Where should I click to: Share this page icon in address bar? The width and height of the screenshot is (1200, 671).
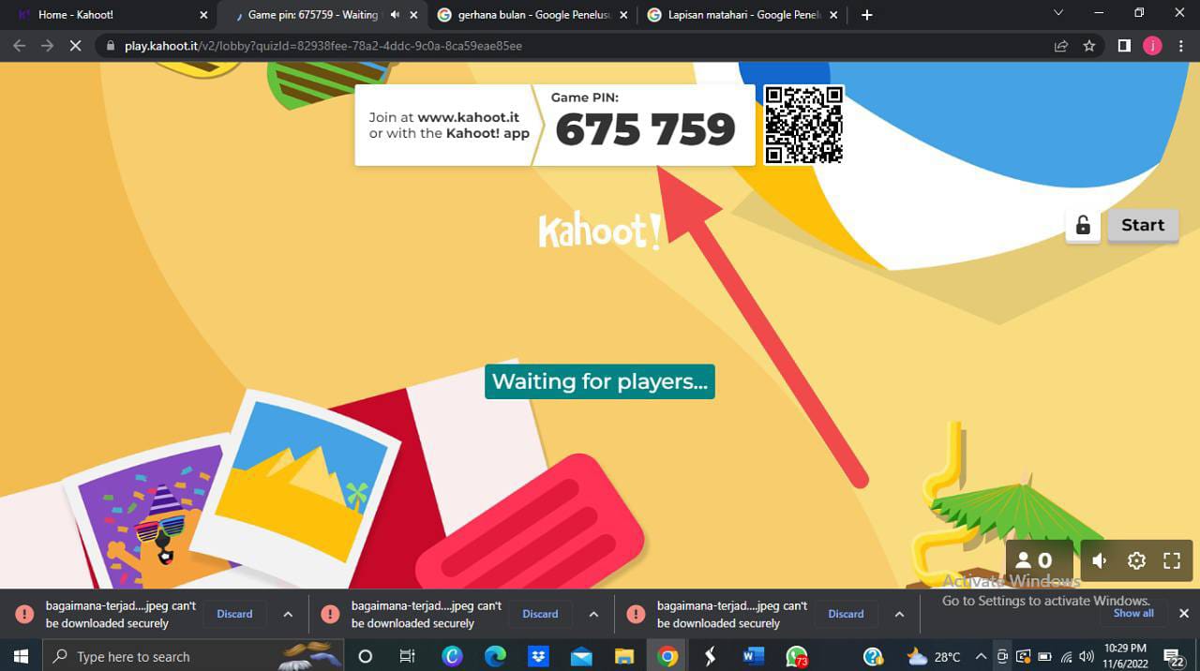(1061, 45)
